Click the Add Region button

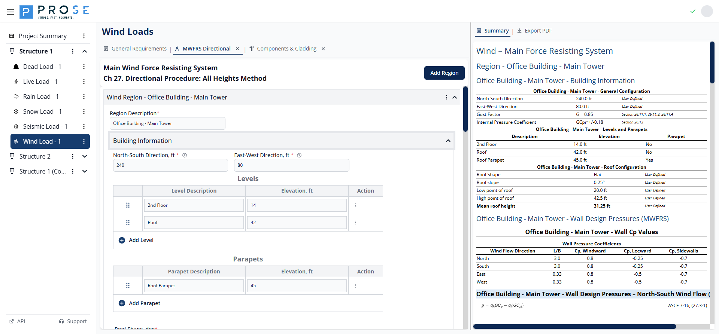pyautogui.click(x=444, y=73)
